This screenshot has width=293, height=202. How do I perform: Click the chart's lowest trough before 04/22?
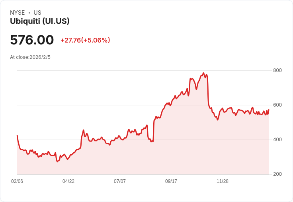point(57,161)
